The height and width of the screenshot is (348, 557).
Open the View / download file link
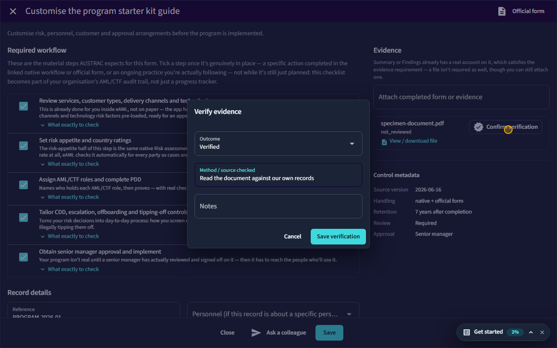point(413,141)
